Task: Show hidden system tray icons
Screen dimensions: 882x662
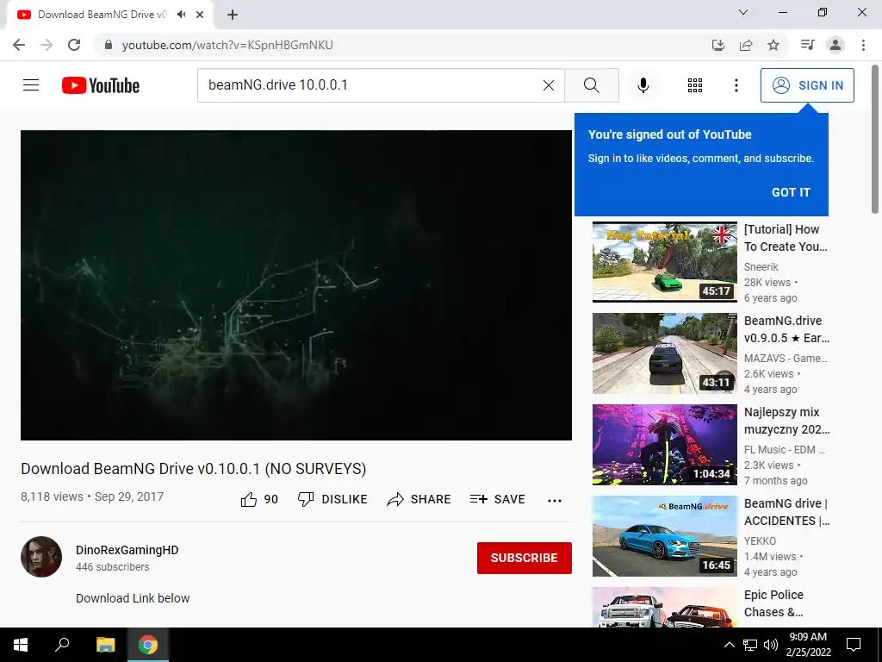Action: [x=729, y=645]
